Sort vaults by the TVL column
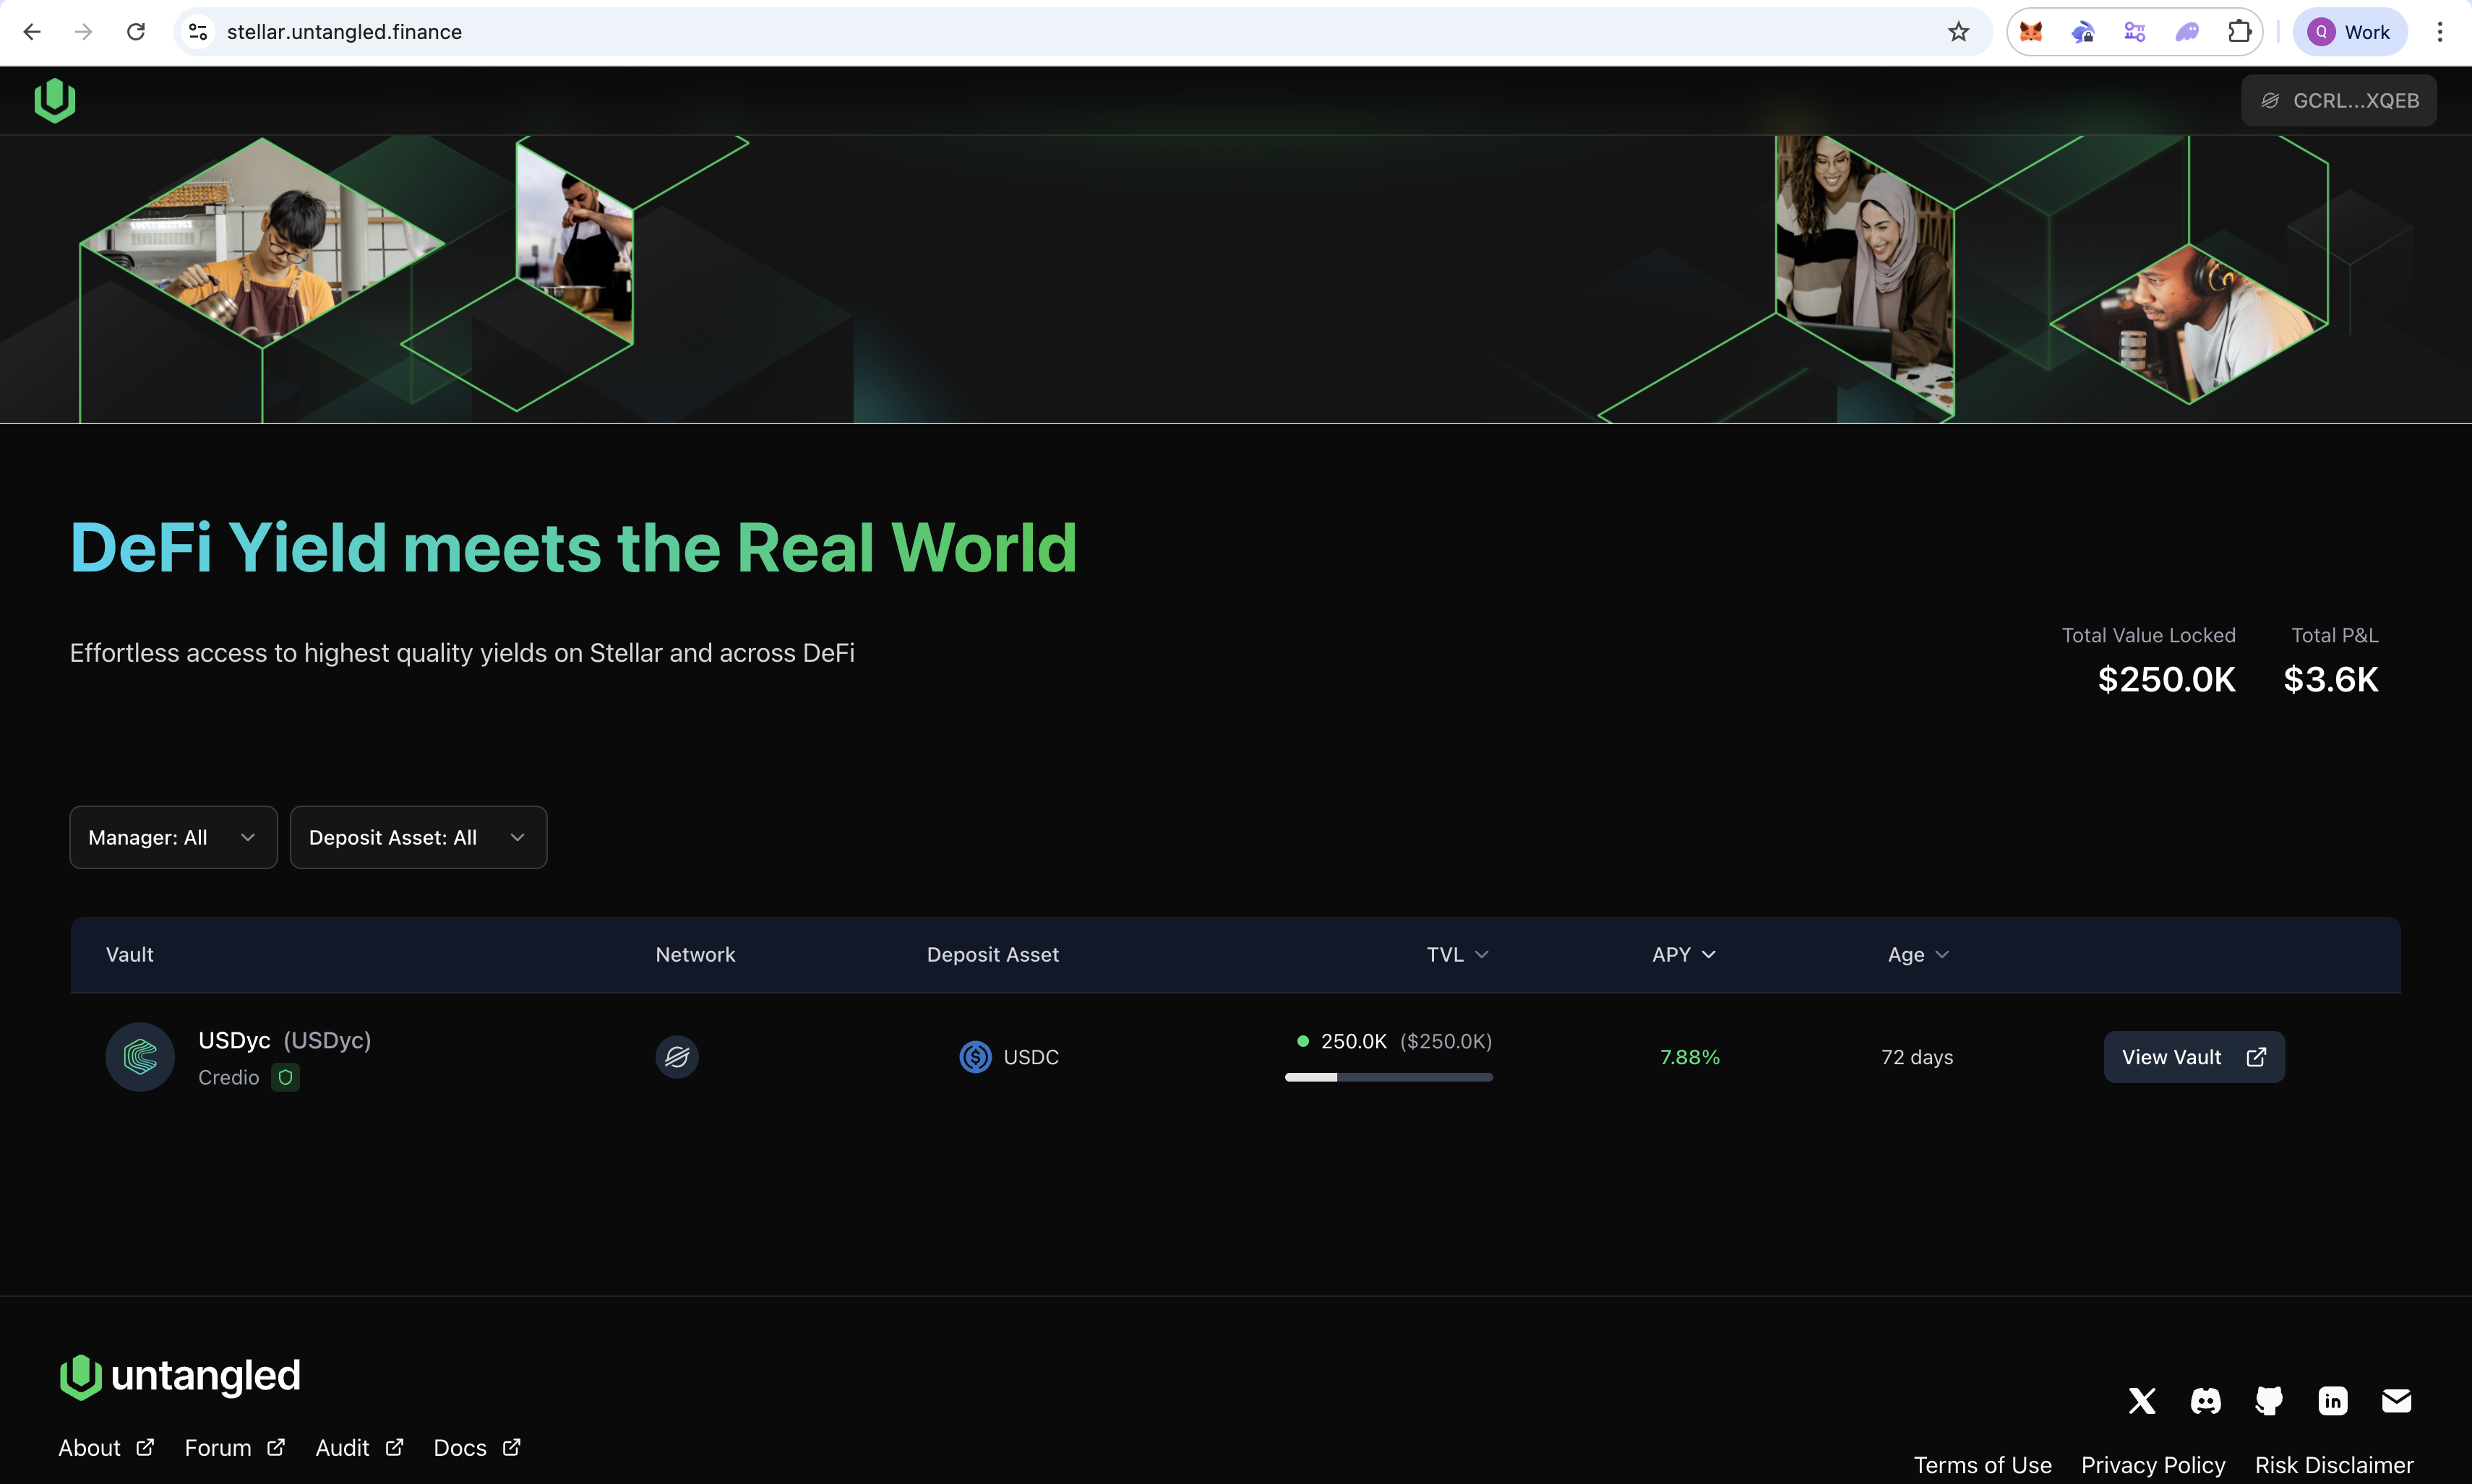 tap(1458, 954)
